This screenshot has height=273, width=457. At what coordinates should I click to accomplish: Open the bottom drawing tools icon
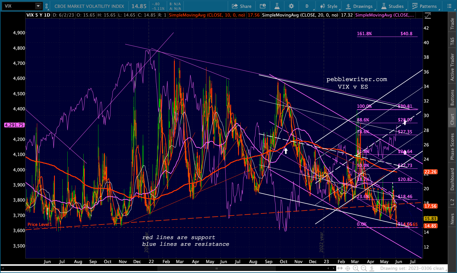tap(372, 268)
